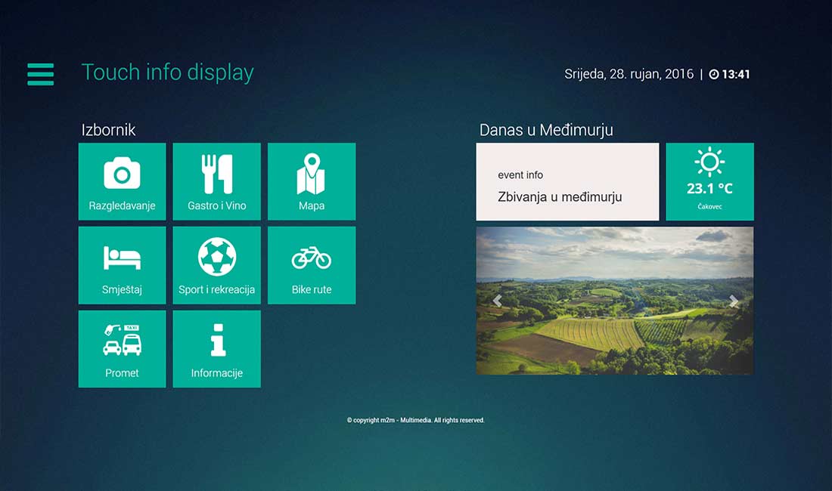This screenshot has height=491, width=832.
Task: Click the Danas u Međimurju heading
Action: [546, 130]
